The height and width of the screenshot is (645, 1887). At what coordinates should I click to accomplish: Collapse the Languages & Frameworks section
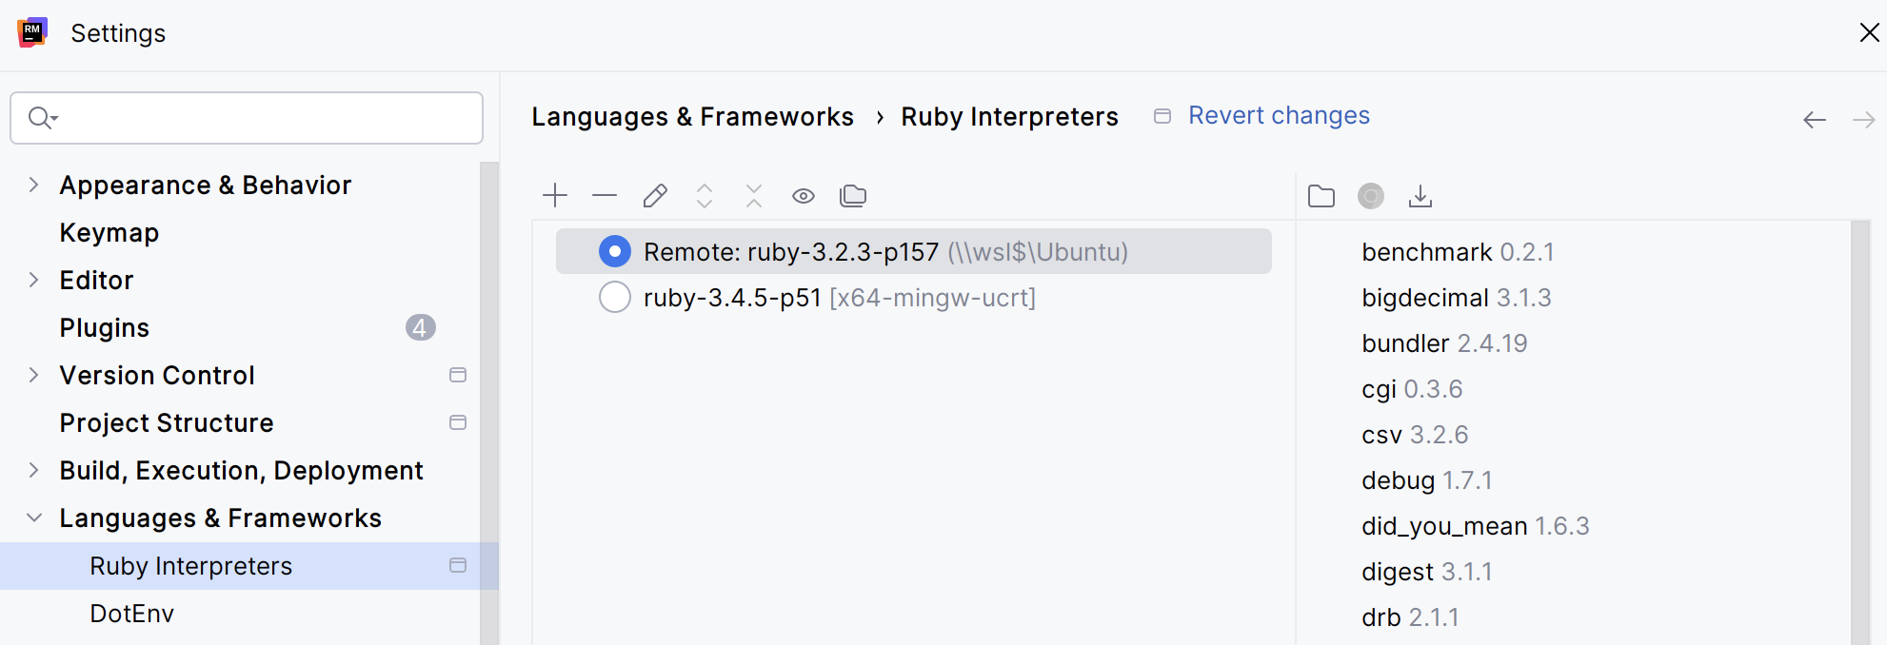point(34,518)
